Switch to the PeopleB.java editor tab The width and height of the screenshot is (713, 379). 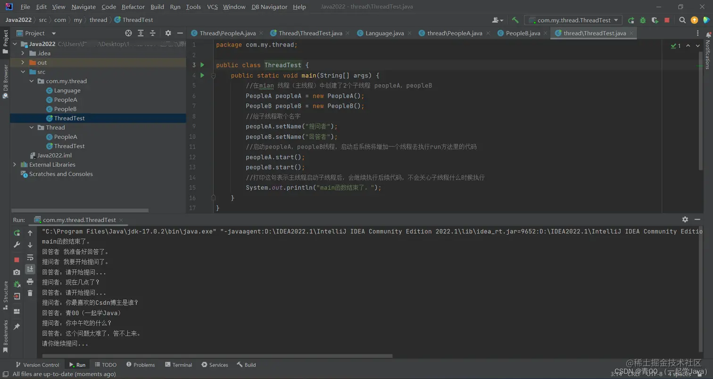pos(523,33)
